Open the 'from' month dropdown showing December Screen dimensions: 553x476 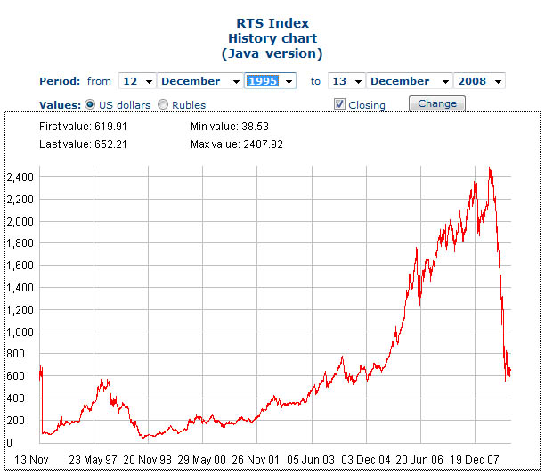point(200,81)
